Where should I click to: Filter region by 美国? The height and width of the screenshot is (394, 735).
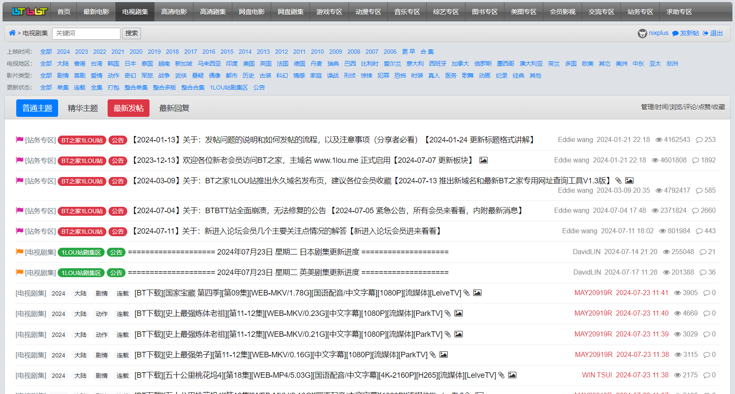pos(249,64)
